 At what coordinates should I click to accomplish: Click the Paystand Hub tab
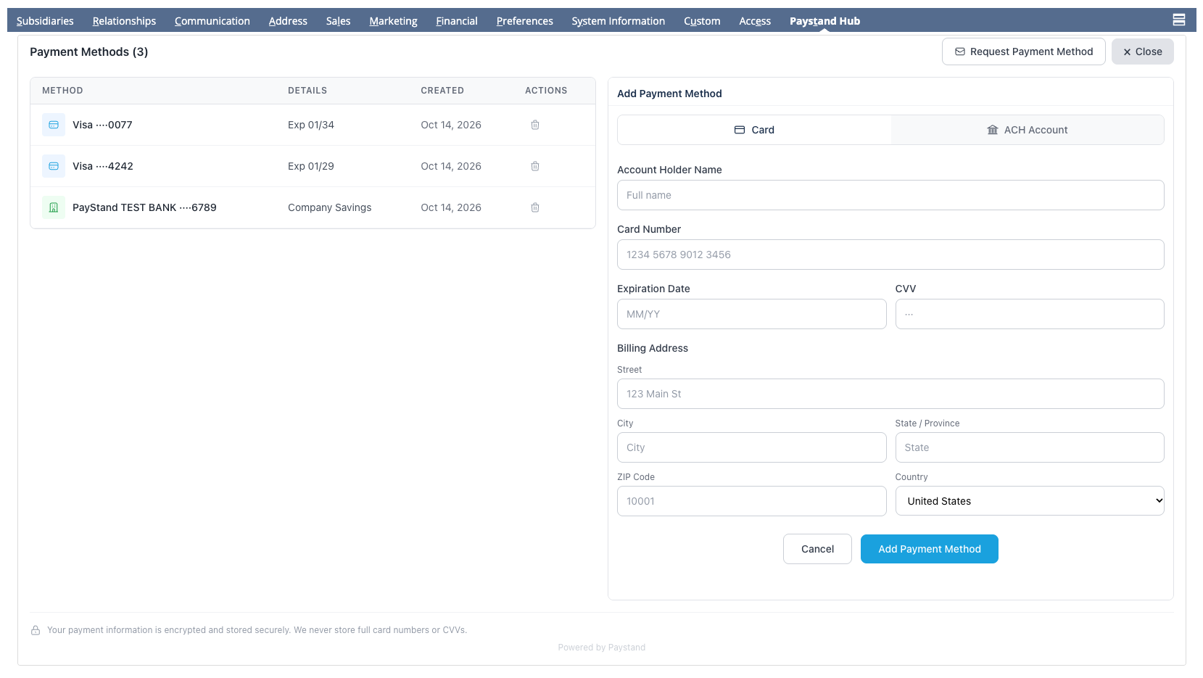click(825, 21)
